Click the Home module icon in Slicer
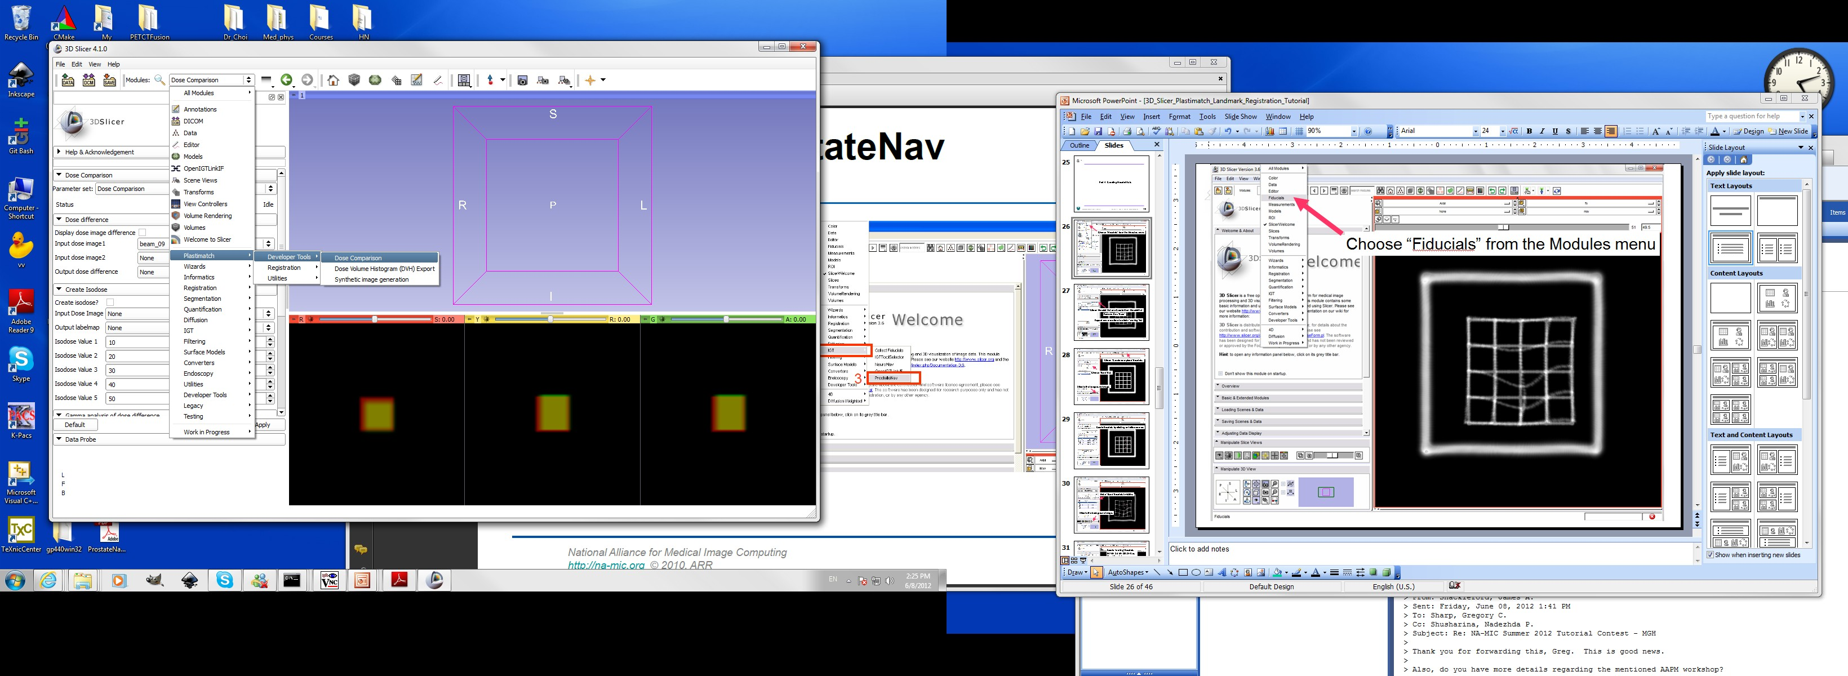The image size is (1848, 676). pos(333,81)
